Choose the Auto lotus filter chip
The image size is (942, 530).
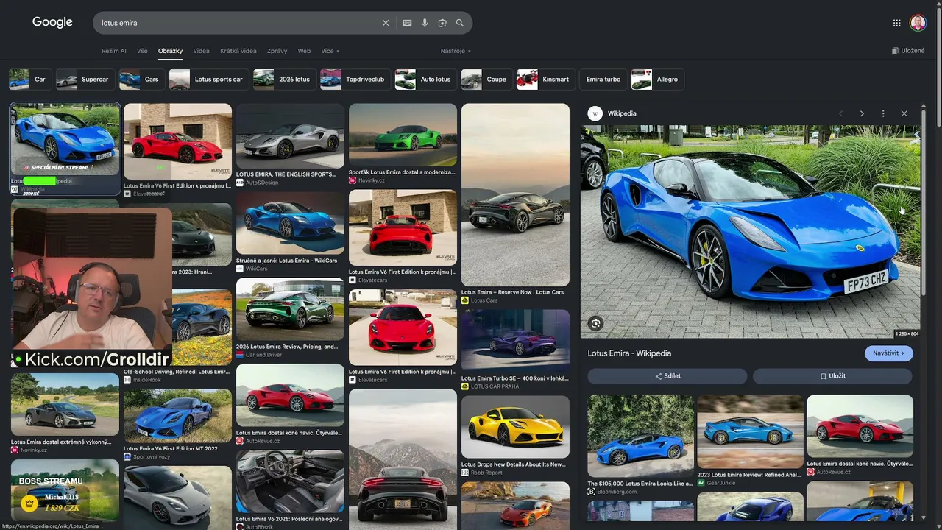(425, 79)
